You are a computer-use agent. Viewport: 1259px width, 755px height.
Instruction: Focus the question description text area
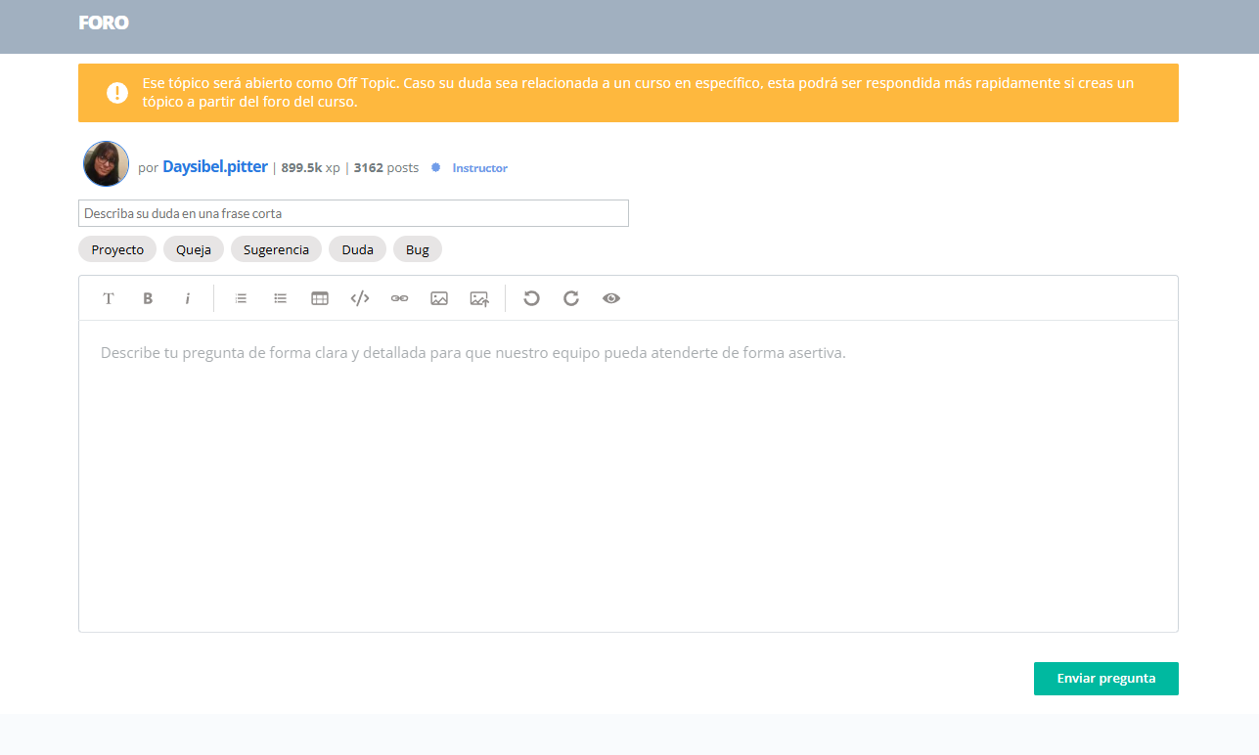pyautogui.click(x=628, y=475)
